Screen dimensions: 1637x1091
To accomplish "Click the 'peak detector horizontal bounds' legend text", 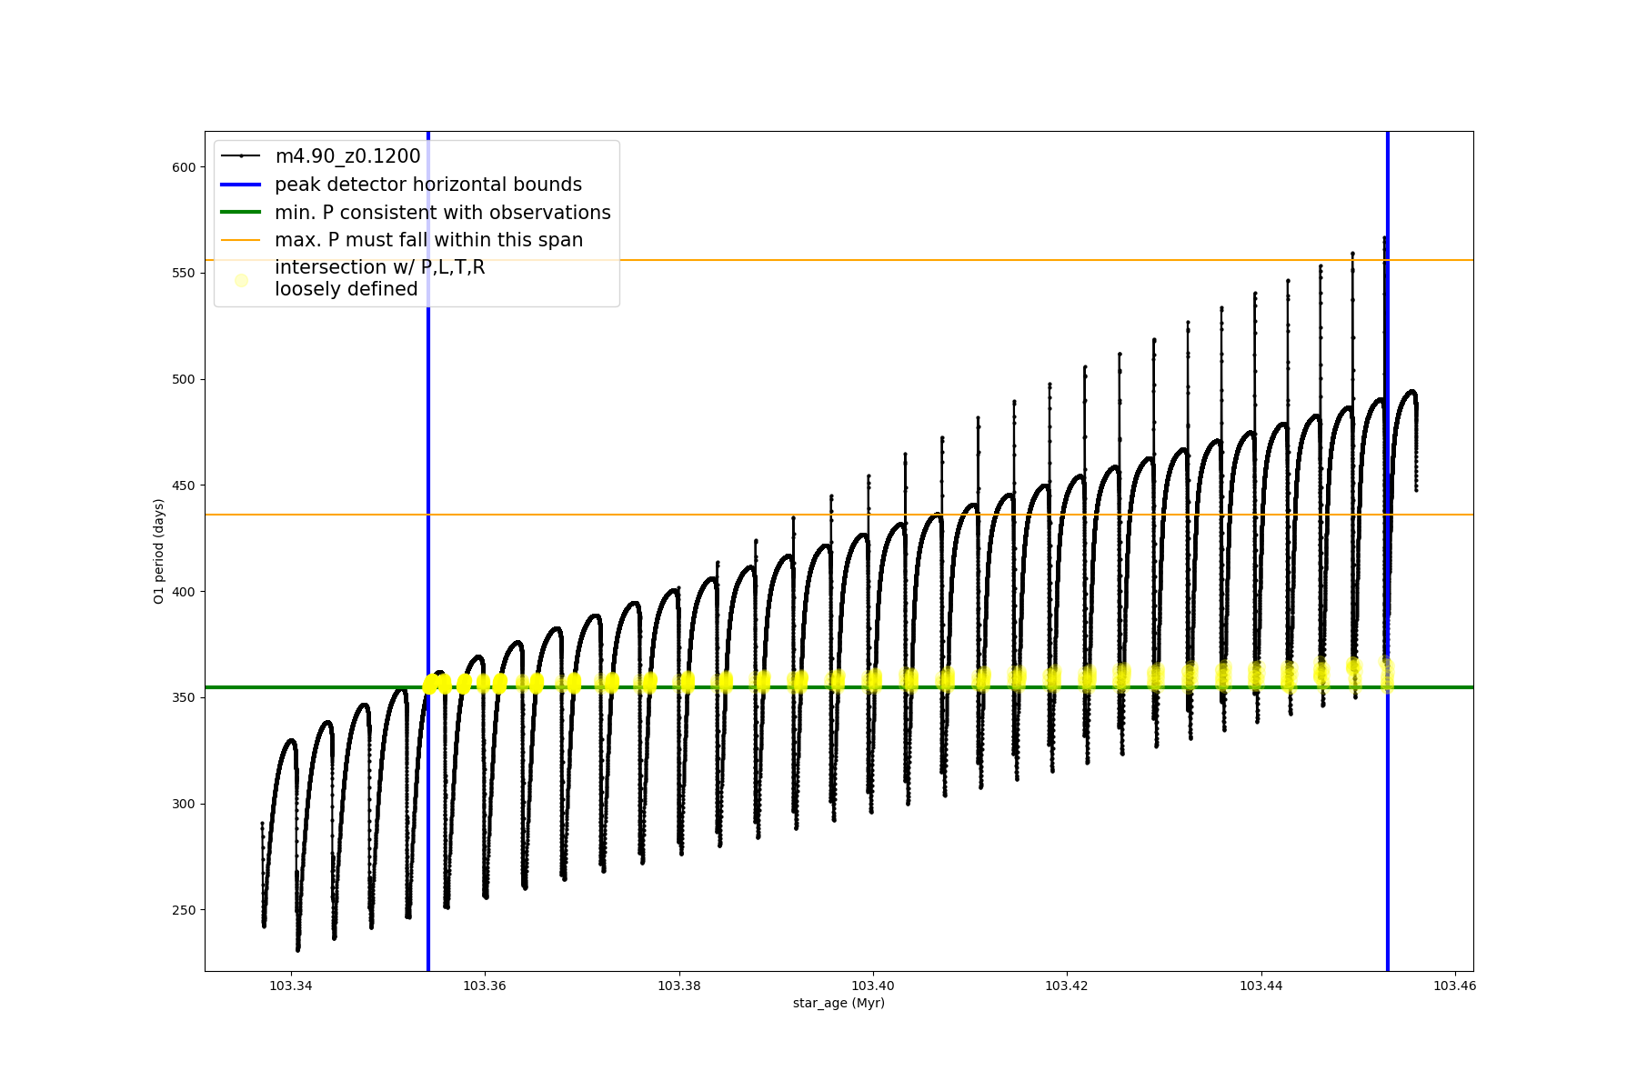I will click(x=428, y=185).
